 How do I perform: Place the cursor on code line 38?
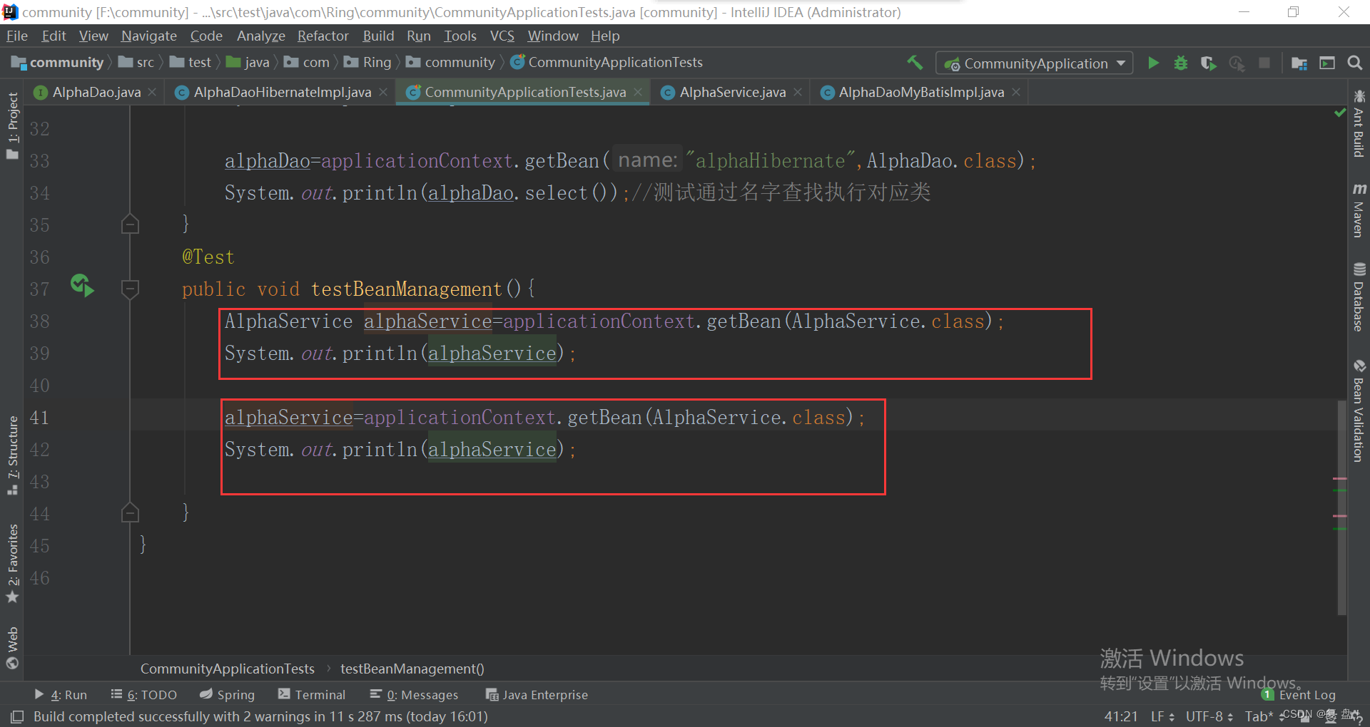[614, 321]
